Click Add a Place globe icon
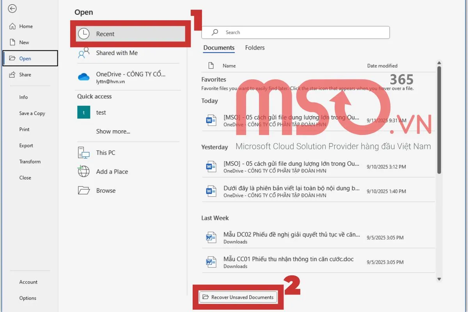 coord(84,172)
